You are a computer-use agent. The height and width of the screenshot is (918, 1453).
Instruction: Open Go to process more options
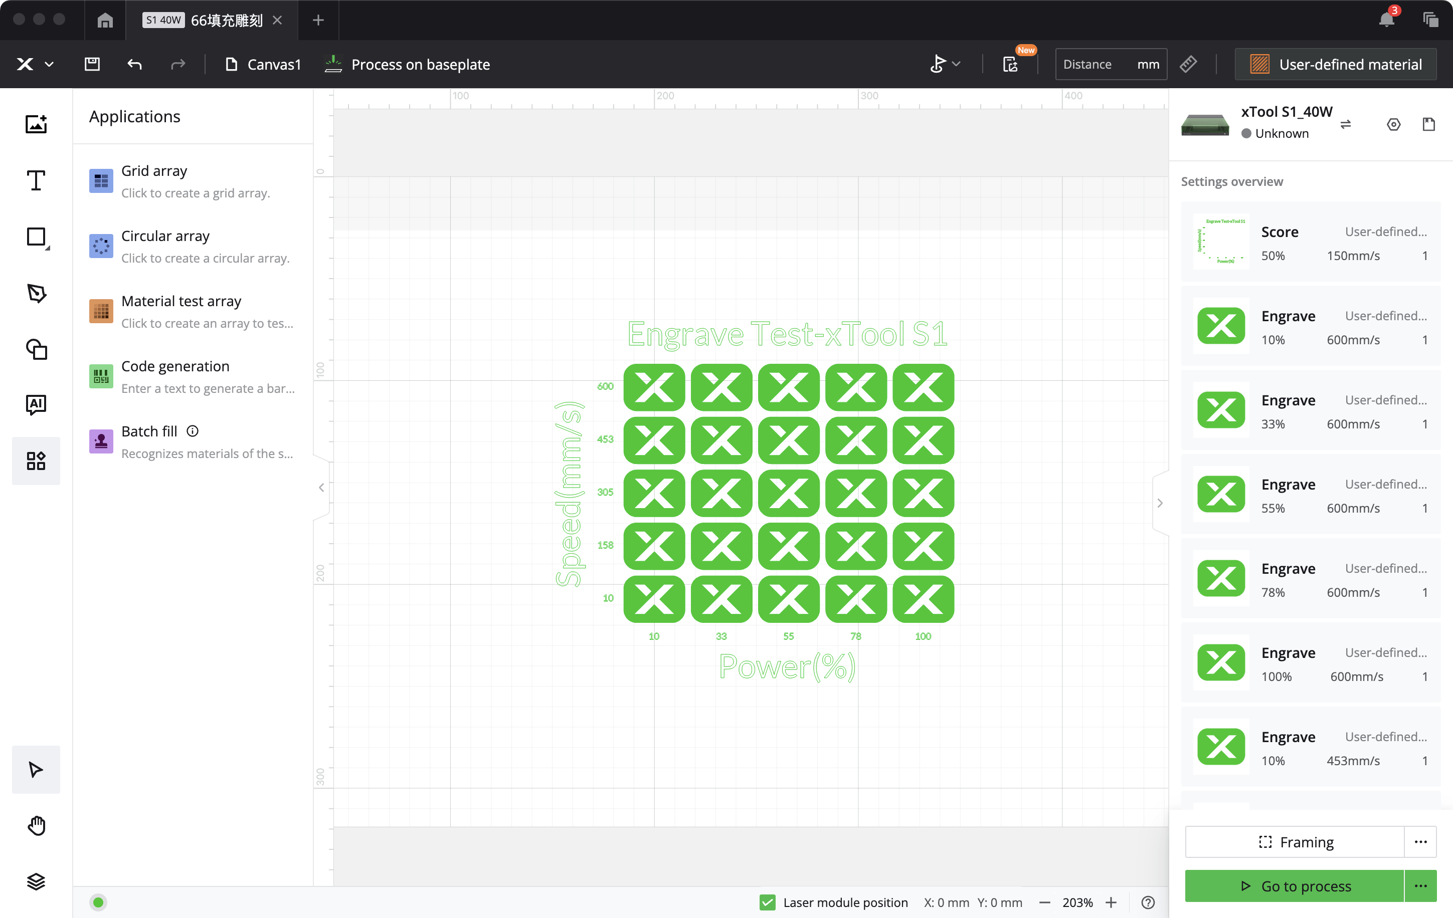coord(1421,885)
